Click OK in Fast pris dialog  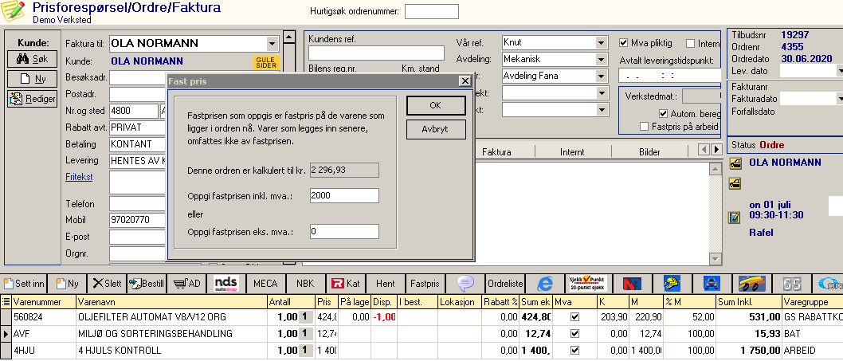click(x=436, y=105)
